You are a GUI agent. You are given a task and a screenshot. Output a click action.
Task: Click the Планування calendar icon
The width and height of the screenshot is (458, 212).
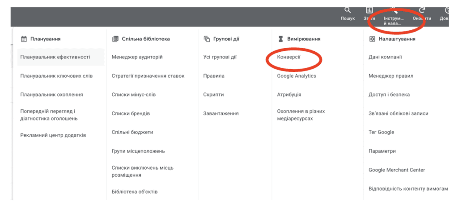24,39
